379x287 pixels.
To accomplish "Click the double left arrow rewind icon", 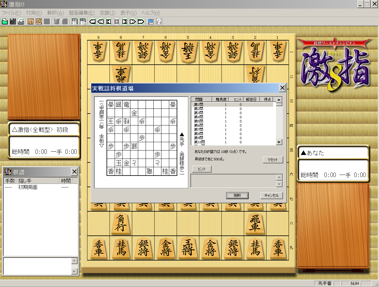I will pos(101,21).
